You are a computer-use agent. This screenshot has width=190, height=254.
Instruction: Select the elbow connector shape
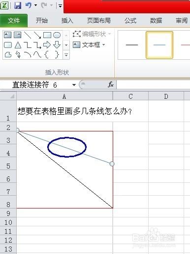pyautogui.click(x=28, y=45)
